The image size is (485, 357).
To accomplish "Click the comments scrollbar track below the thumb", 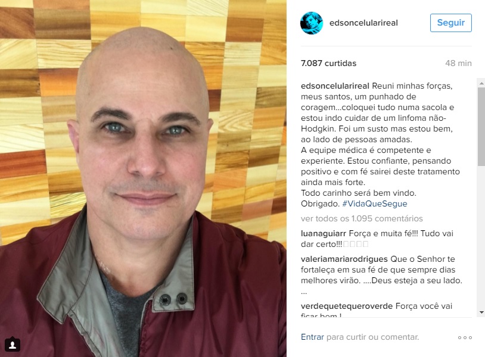I will (481, 238).
